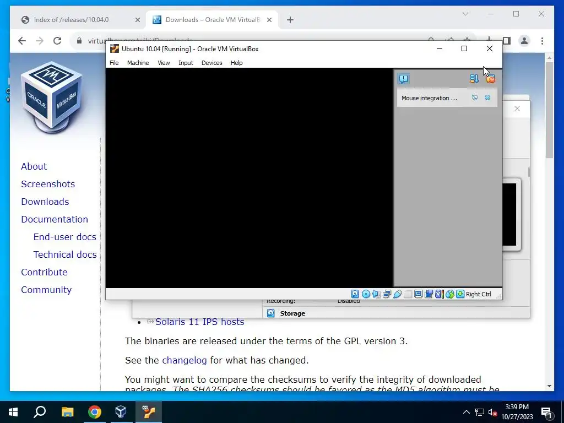Click the display status icon in VM status bar

pos(419,294)
